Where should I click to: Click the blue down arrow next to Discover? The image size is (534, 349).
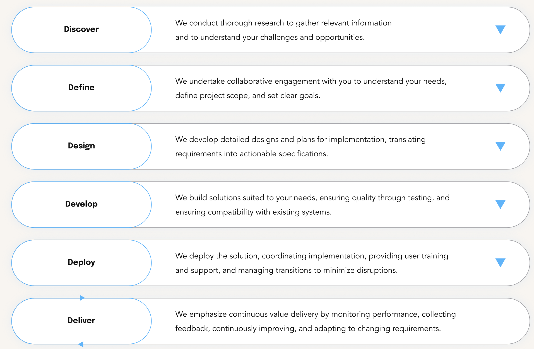500,30
